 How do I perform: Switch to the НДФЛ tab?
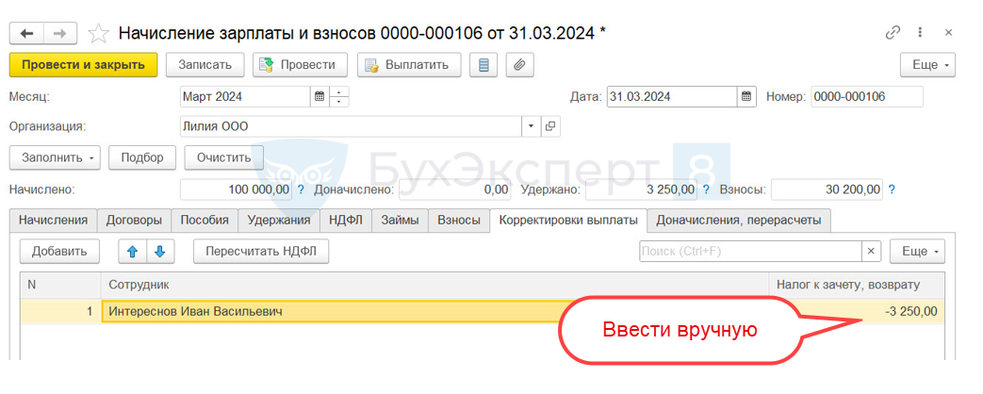click(x=346, y=221)
